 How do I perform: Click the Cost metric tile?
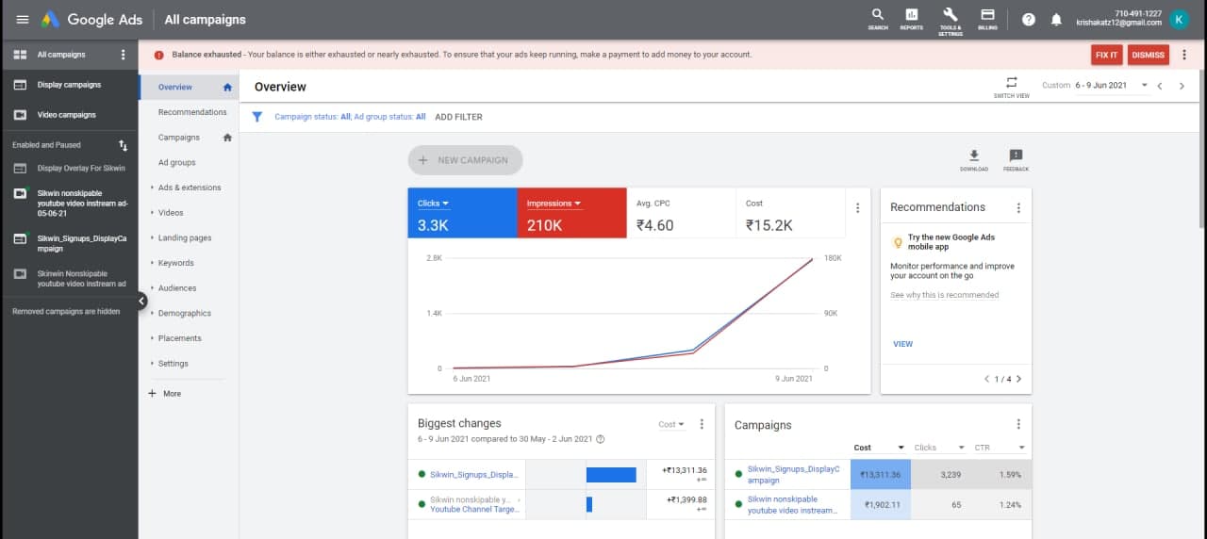790,214
